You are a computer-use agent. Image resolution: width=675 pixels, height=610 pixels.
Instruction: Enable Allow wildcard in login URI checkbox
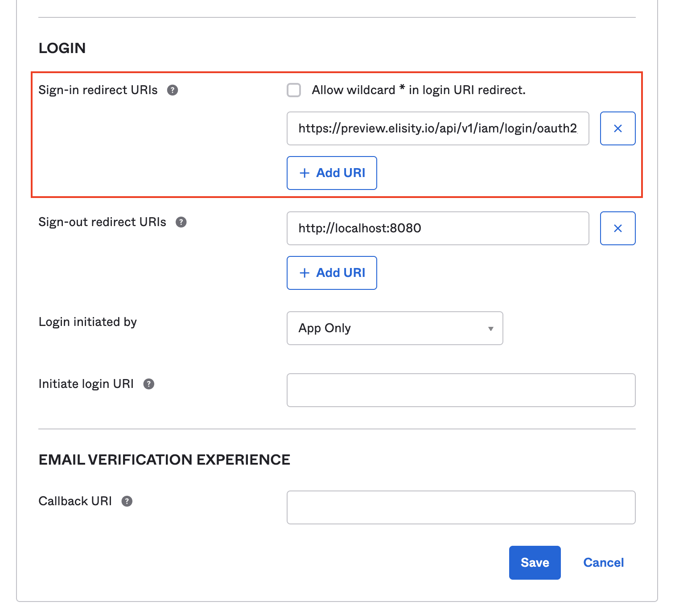point(294,90)
